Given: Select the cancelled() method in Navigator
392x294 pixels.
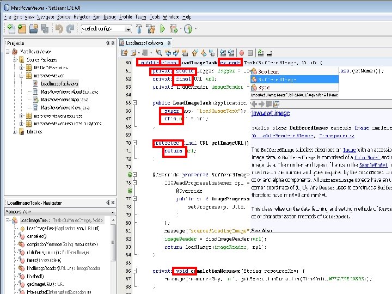Looking at the screenshot, I should 37,236.
